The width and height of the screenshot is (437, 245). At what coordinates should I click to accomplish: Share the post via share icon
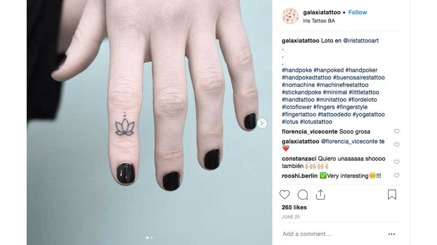coord(320,194)
